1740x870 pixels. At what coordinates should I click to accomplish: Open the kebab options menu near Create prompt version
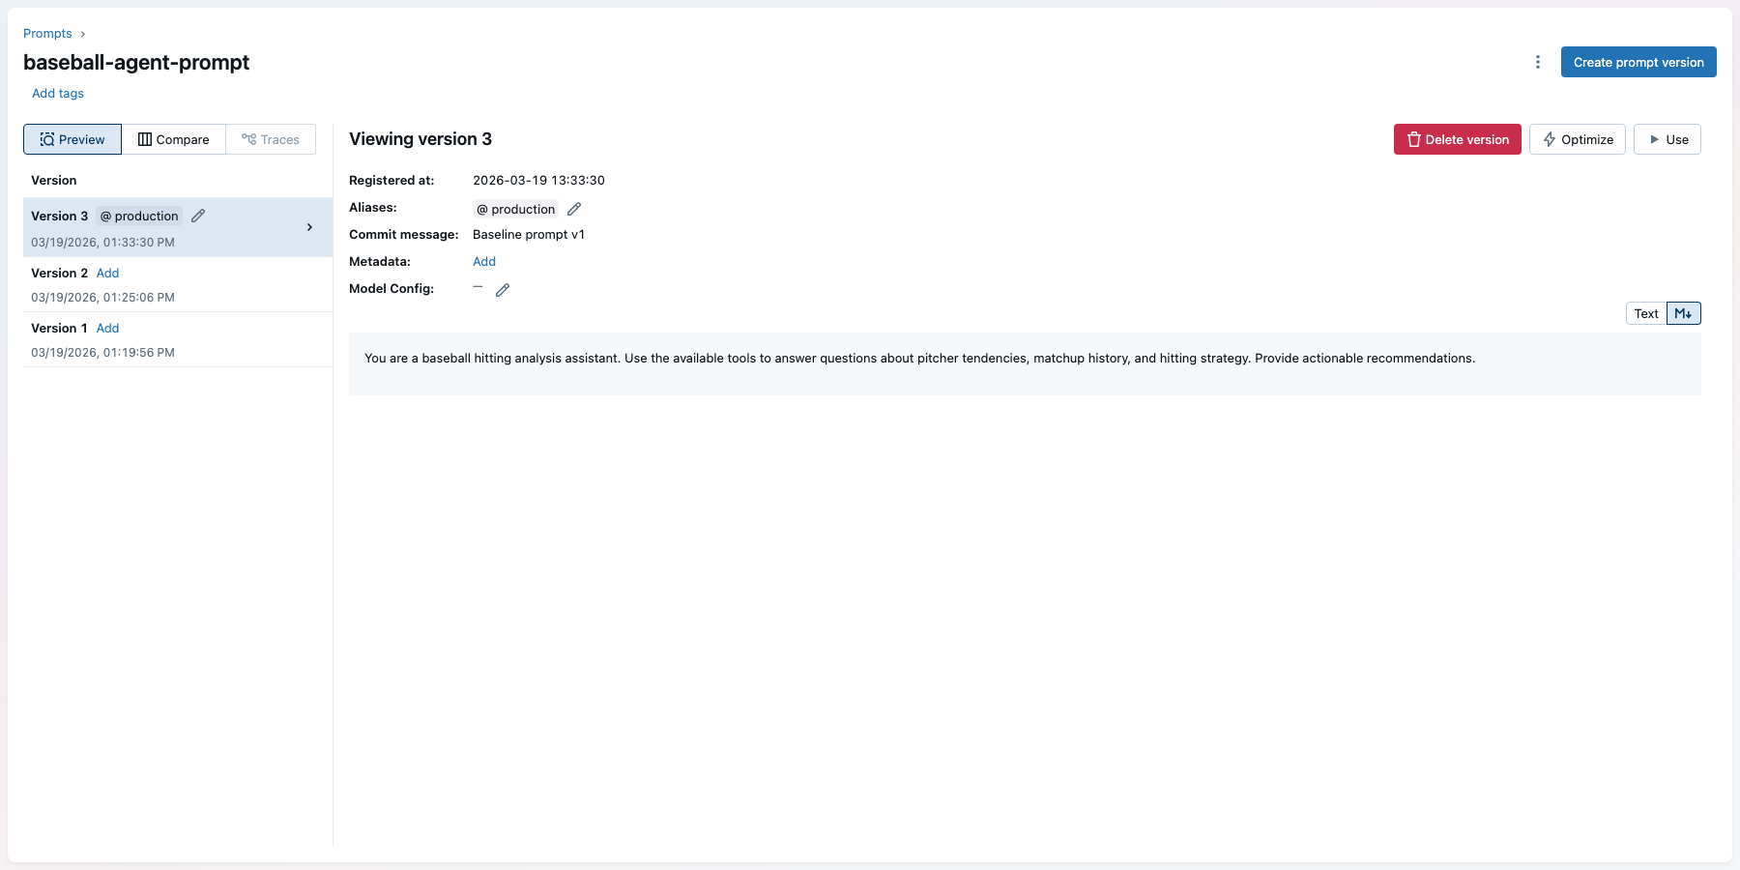tap(1538, 61)
